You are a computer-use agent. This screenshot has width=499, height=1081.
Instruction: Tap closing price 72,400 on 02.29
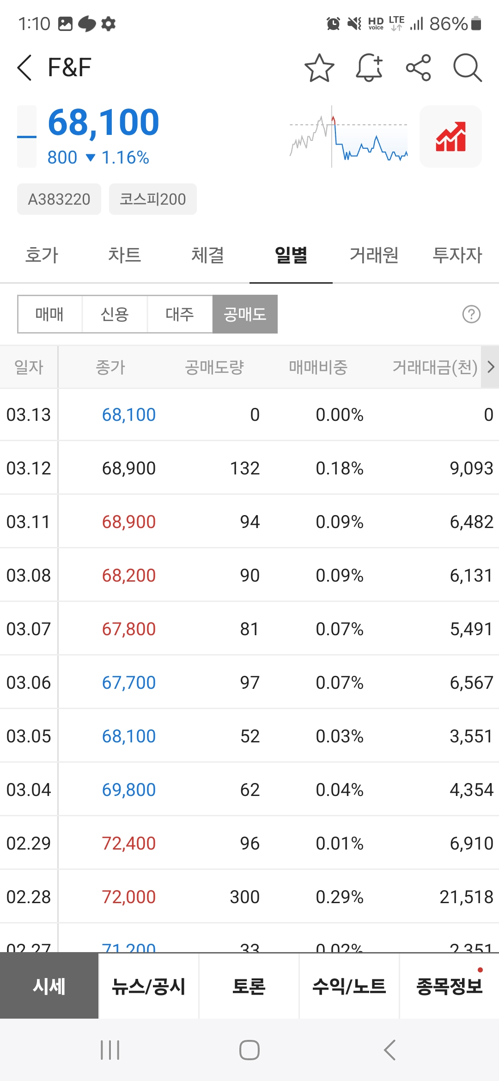129,843
